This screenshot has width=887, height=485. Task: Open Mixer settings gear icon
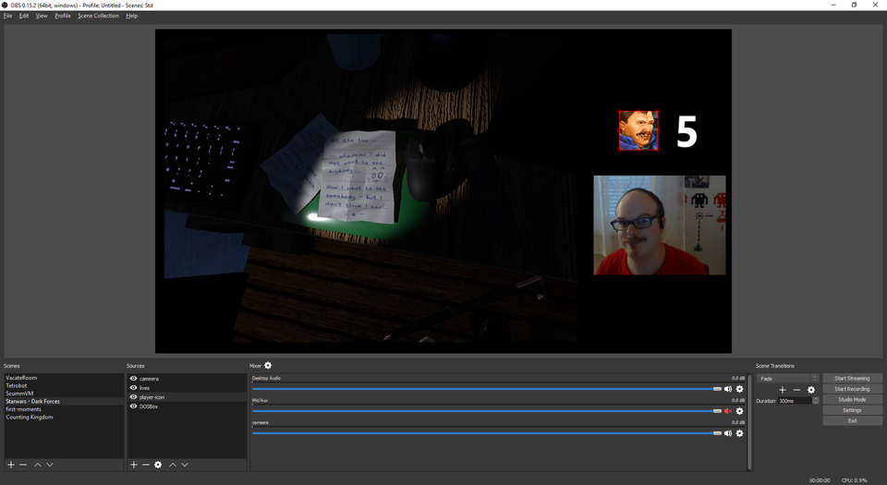[268, 366]
